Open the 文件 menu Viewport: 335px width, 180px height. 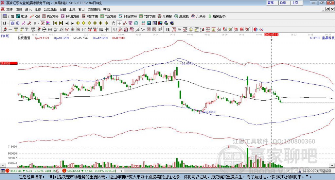click(9, 9)
